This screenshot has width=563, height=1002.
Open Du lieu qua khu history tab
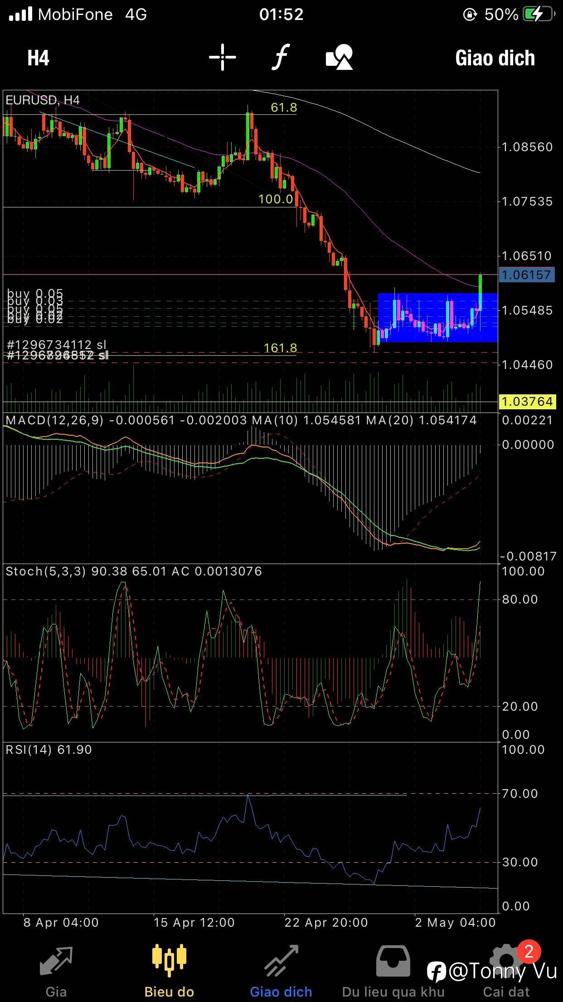pyautogui.click(x=393, y=972)
